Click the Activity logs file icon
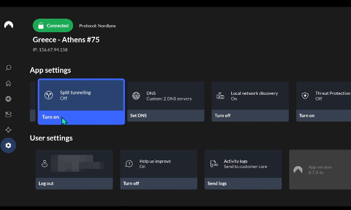Screen dimensions: 351x210 (x=214, y=164)
